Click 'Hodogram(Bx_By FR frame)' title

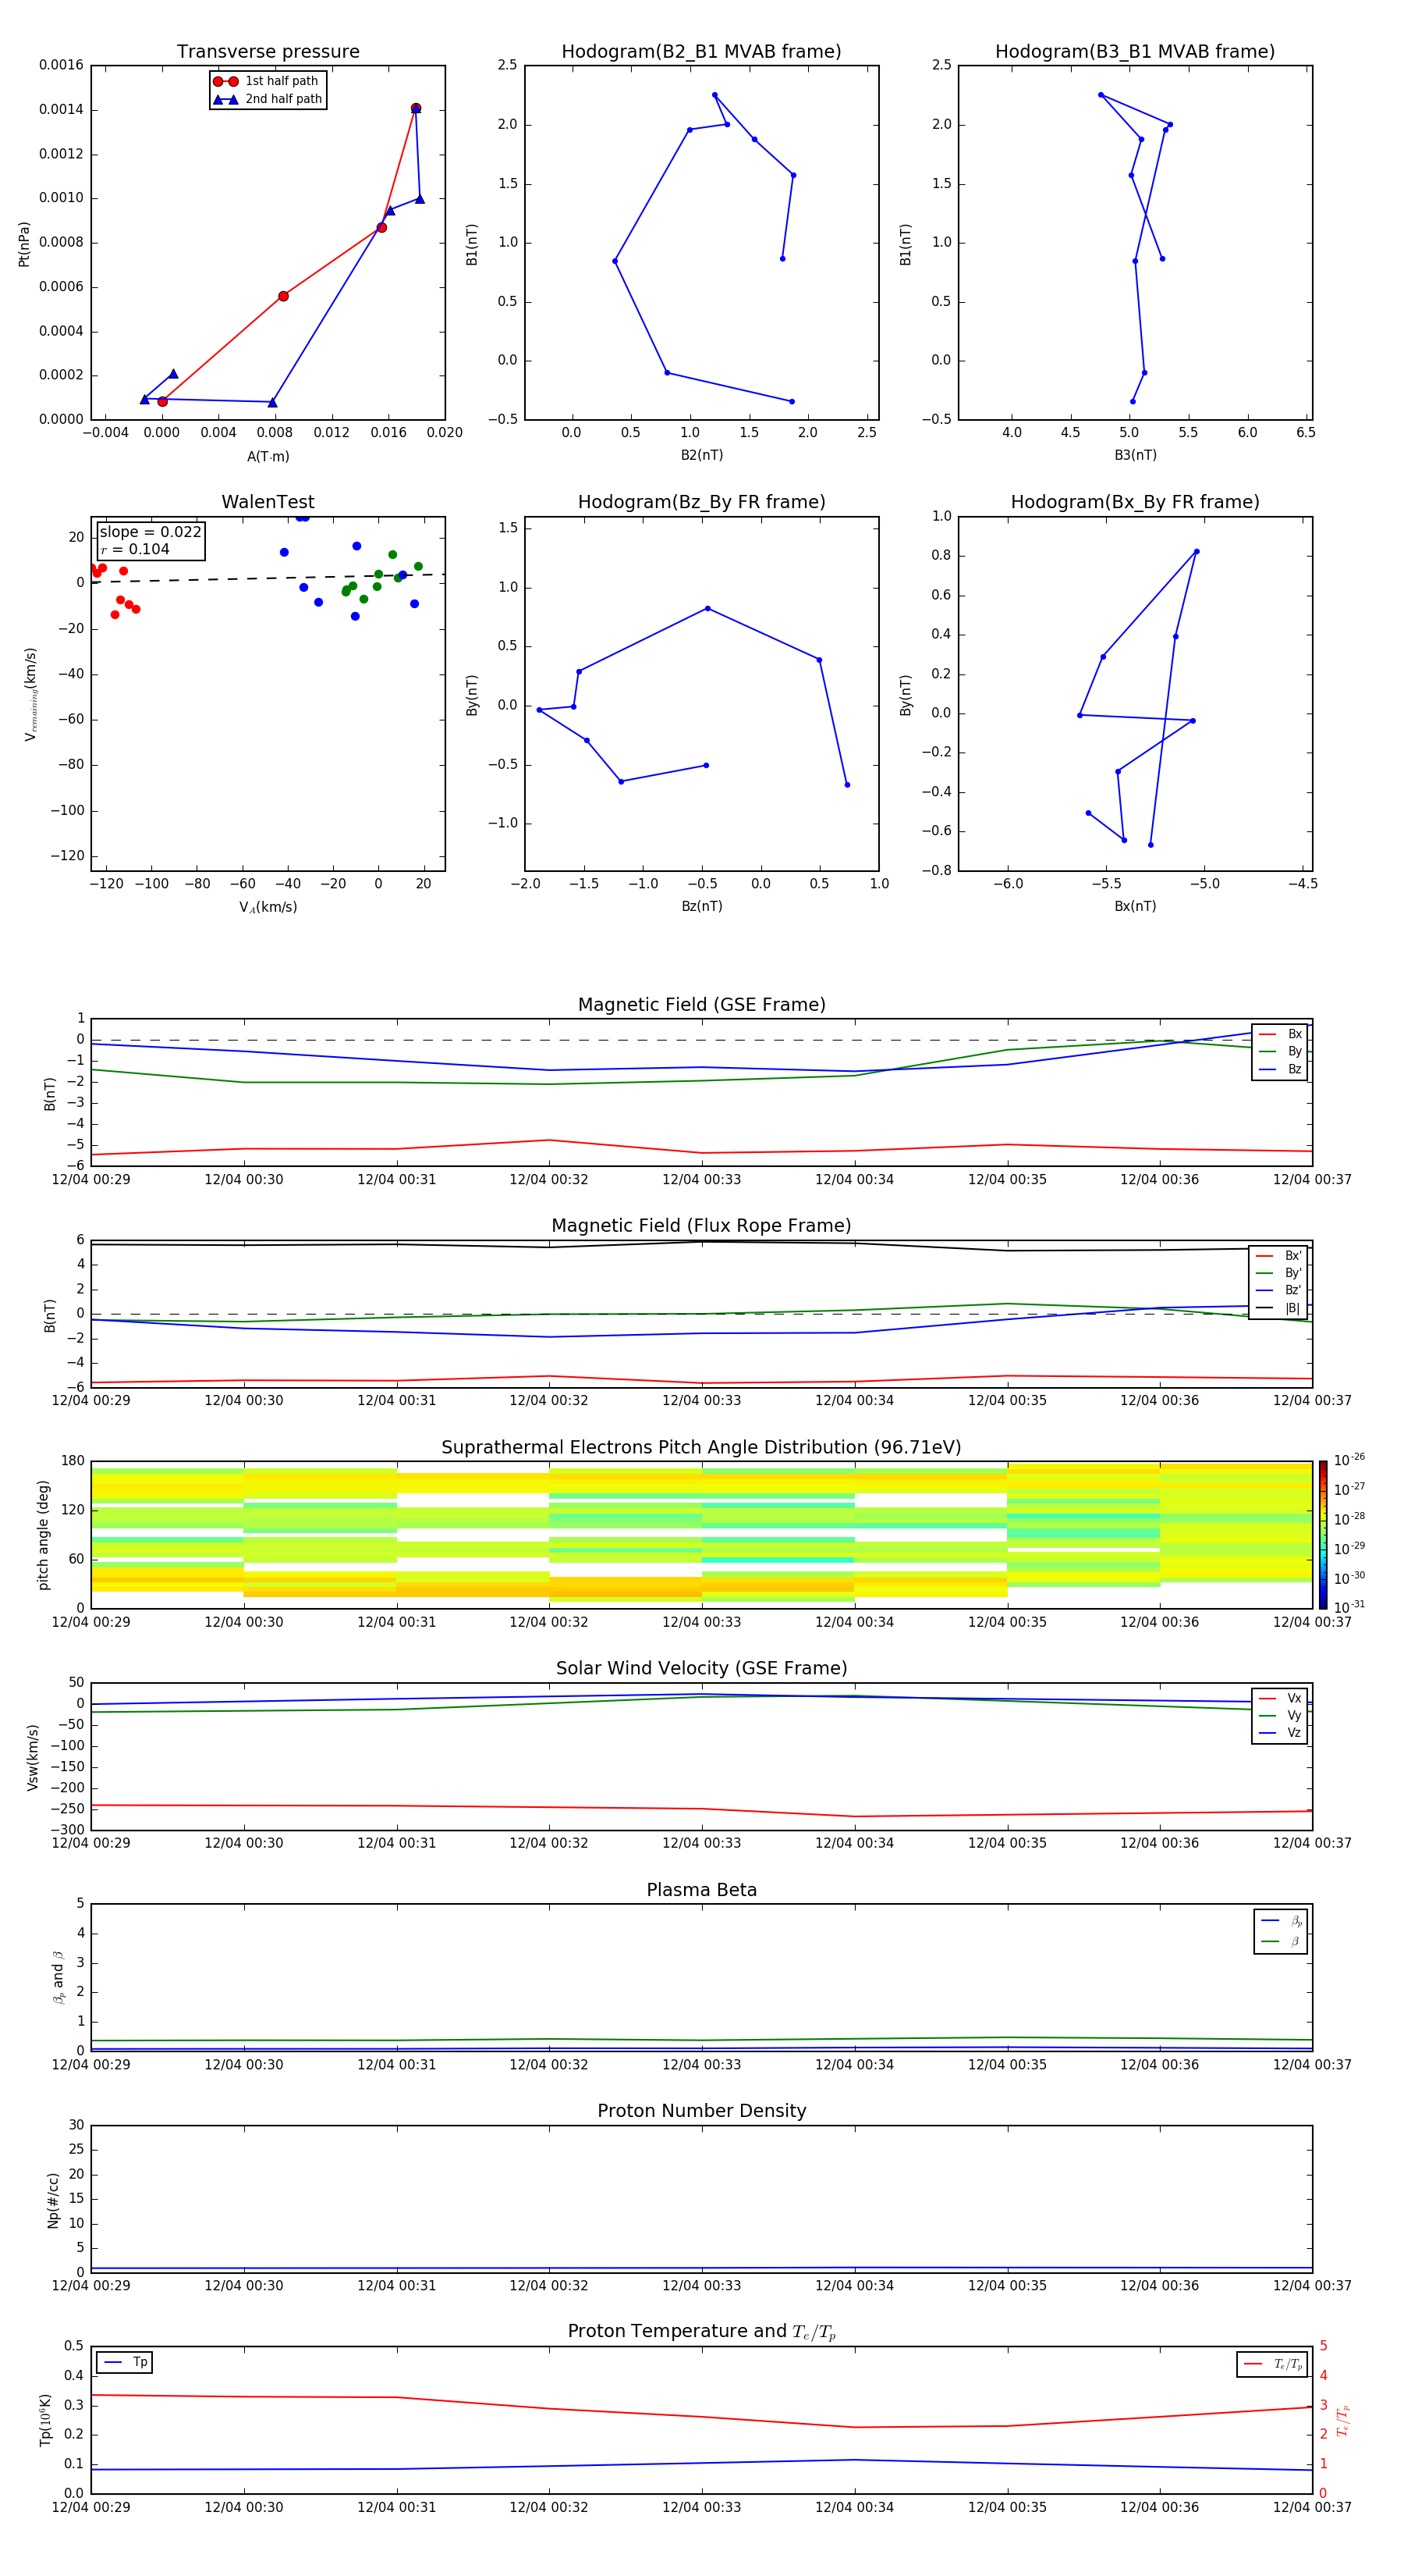(x=1135, y=502)
